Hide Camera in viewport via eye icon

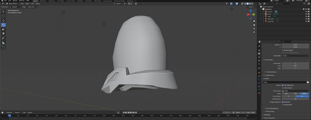[306, 12]
